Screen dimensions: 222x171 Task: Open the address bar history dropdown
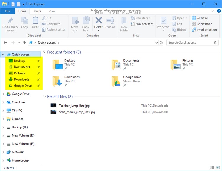click(157, 43)
